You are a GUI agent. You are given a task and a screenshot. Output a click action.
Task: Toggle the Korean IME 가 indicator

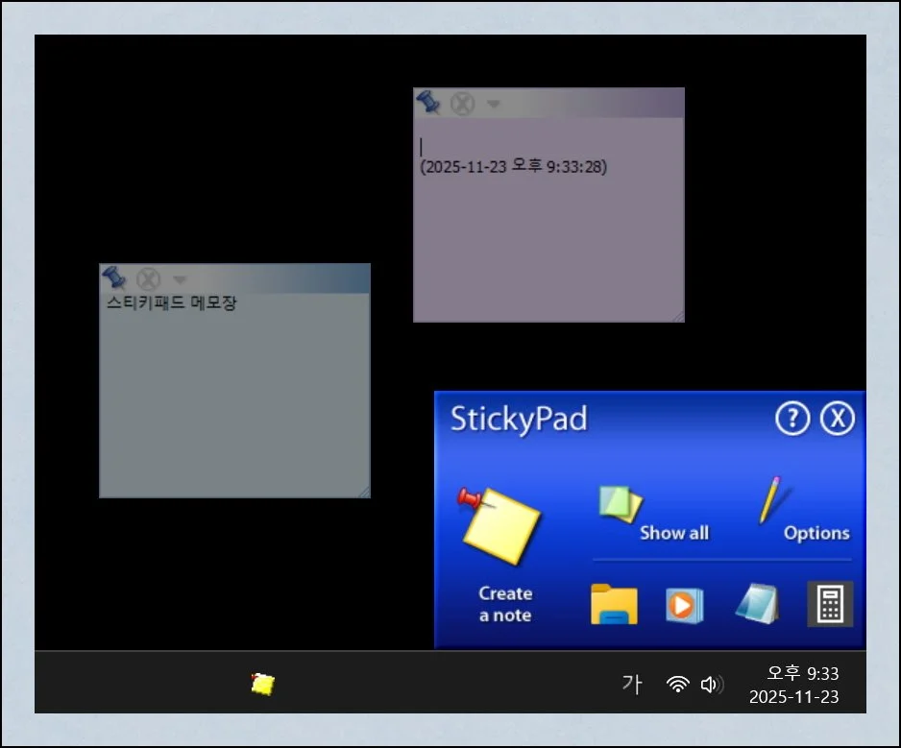[x=631, y=684]
